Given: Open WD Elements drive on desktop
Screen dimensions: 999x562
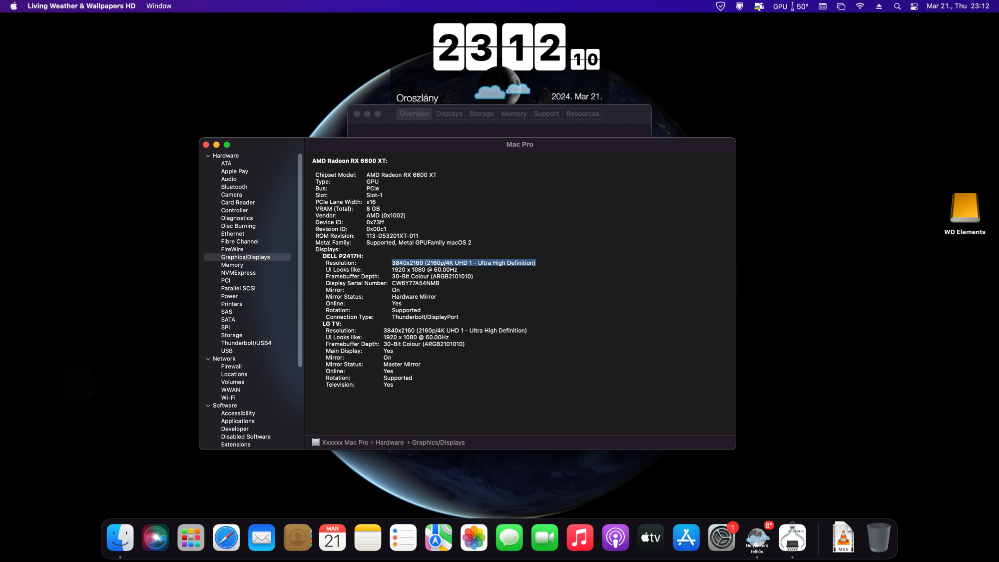Looking at the screenshot, I should (965, 214).
